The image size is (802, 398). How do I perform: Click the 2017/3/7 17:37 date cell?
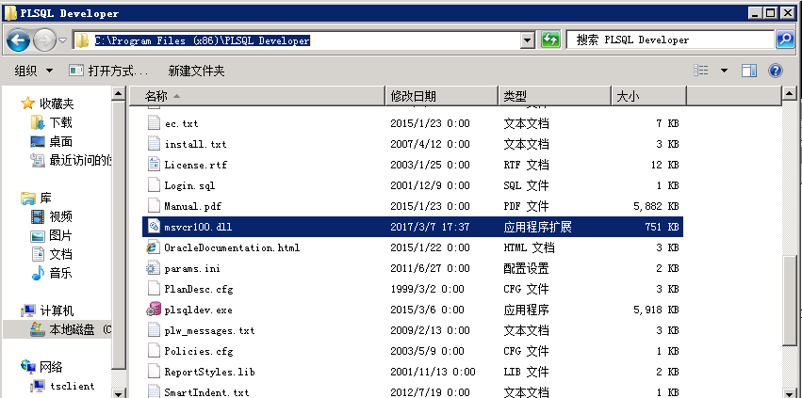pos(430,227)
